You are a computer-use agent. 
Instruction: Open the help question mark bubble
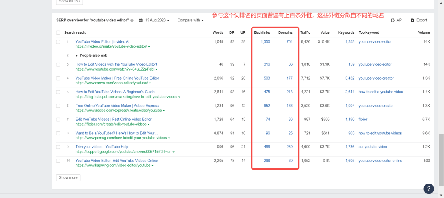click(x=429, y=189)
